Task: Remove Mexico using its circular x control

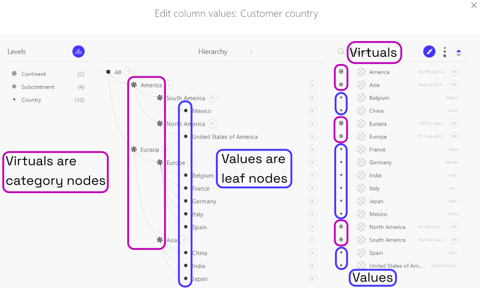Action: (x=312, y=111)
